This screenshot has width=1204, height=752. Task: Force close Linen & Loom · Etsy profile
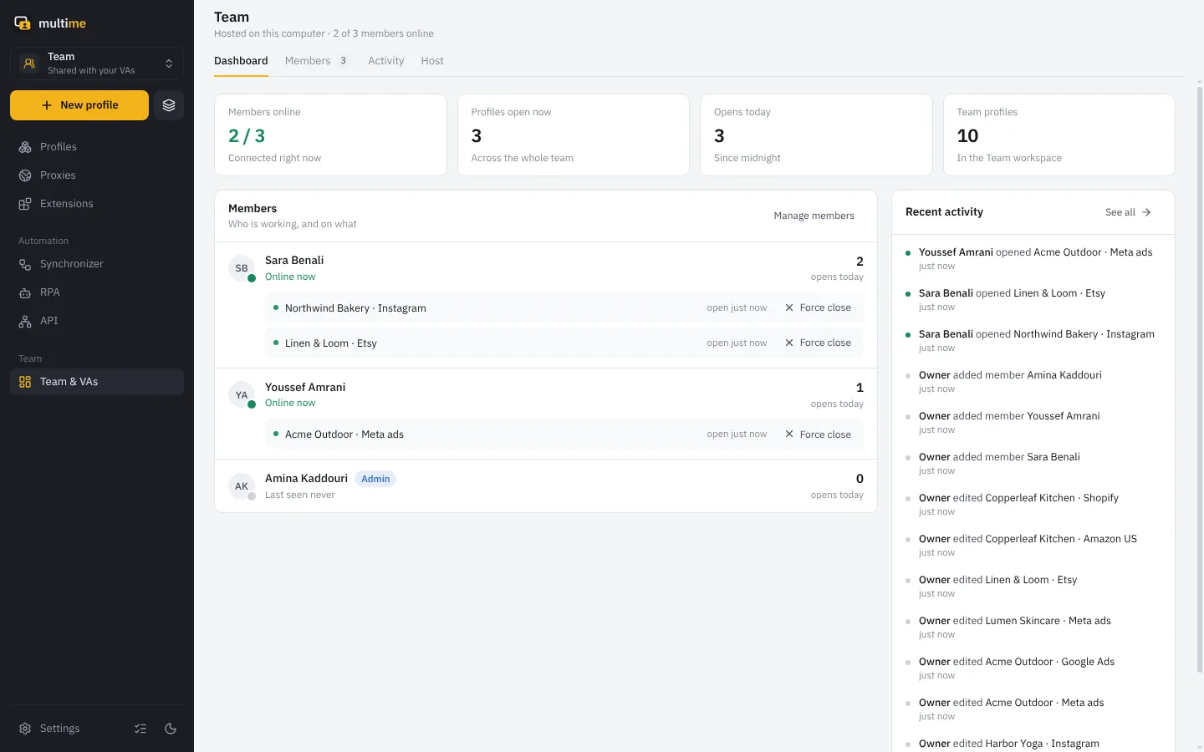pyautogui.click(x=818, y=343)
